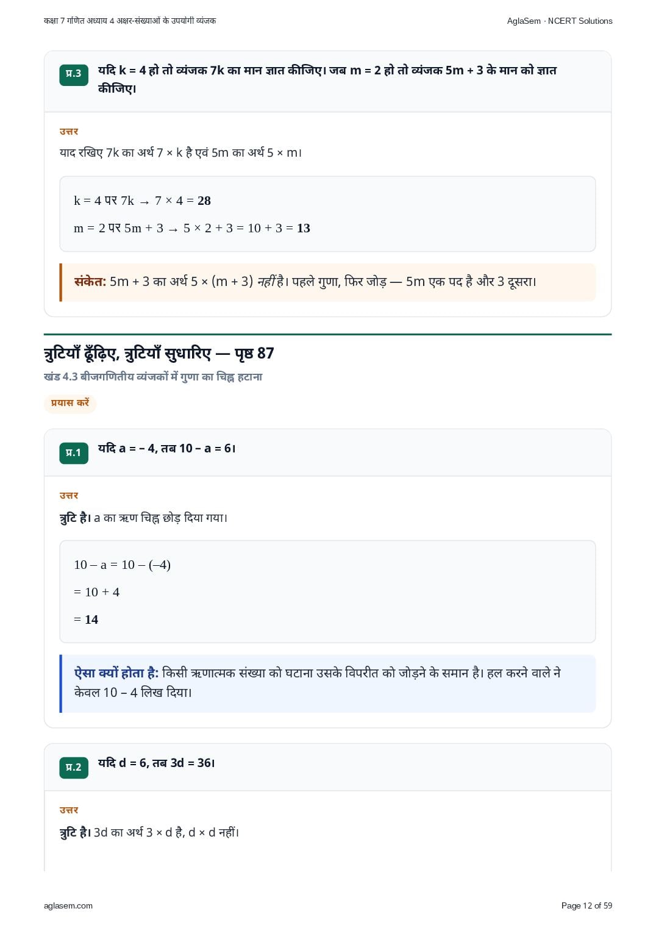Click the ऐसा क्यों होता है explanation box
Screen dimensions: 656x928
[x=328, y=684]
